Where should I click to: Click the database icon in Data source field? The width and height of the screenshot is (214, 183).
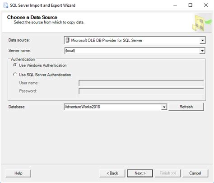[67, 40]
